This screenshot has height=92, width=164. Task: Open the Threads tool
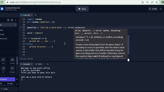tap(12, 61)
